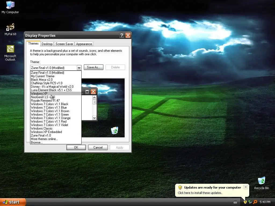Screen dimensions: 275x206
Task: Open Microsoft Outlook desktop icon
Action: (x=10, y=53)
